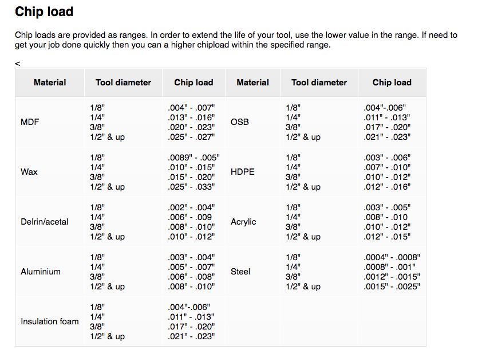Screen dimensions: 478x357
Task: Click Aluminium's .003" - .004" chip load value
Action: pos(191,257)
